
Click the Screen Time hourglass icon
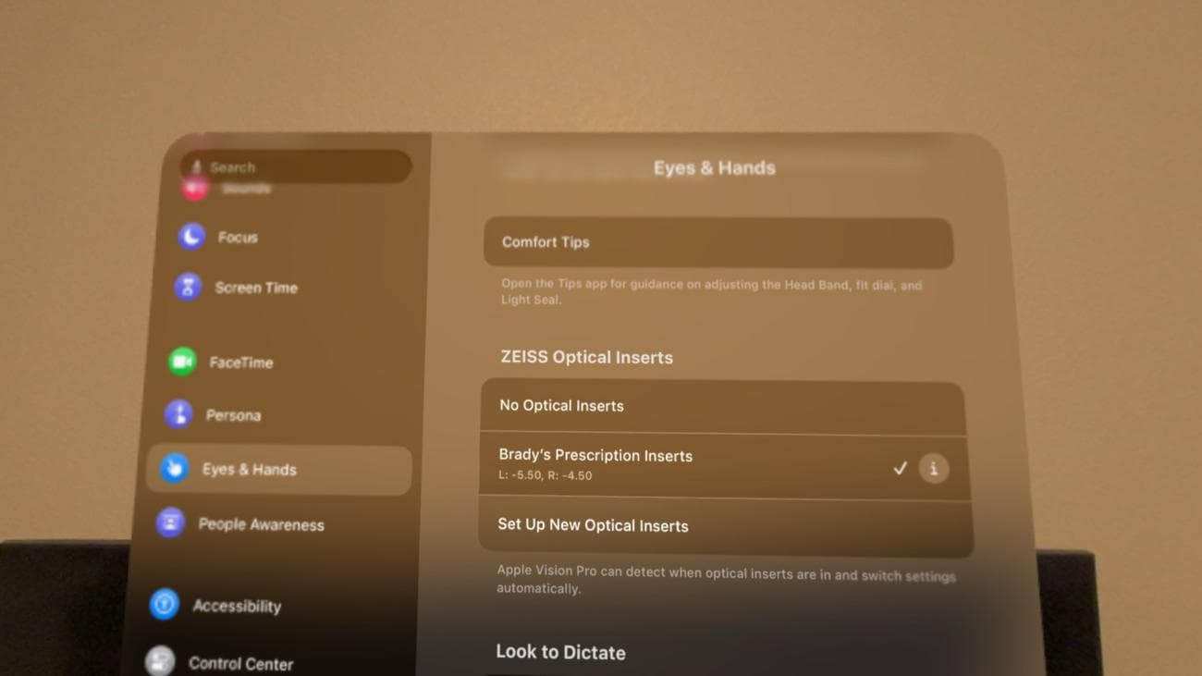tap(188, 287)
